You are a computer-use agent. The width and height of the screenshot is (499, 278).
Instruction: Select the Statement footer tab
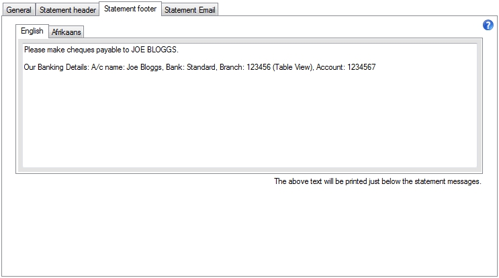[130, 9]
